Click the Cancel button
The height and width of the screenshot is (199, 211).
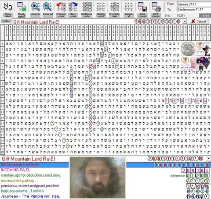[x=199, y=21]
